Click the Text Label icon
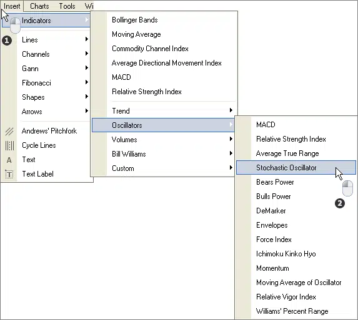 pyautogui.click(x=9, y=175)
